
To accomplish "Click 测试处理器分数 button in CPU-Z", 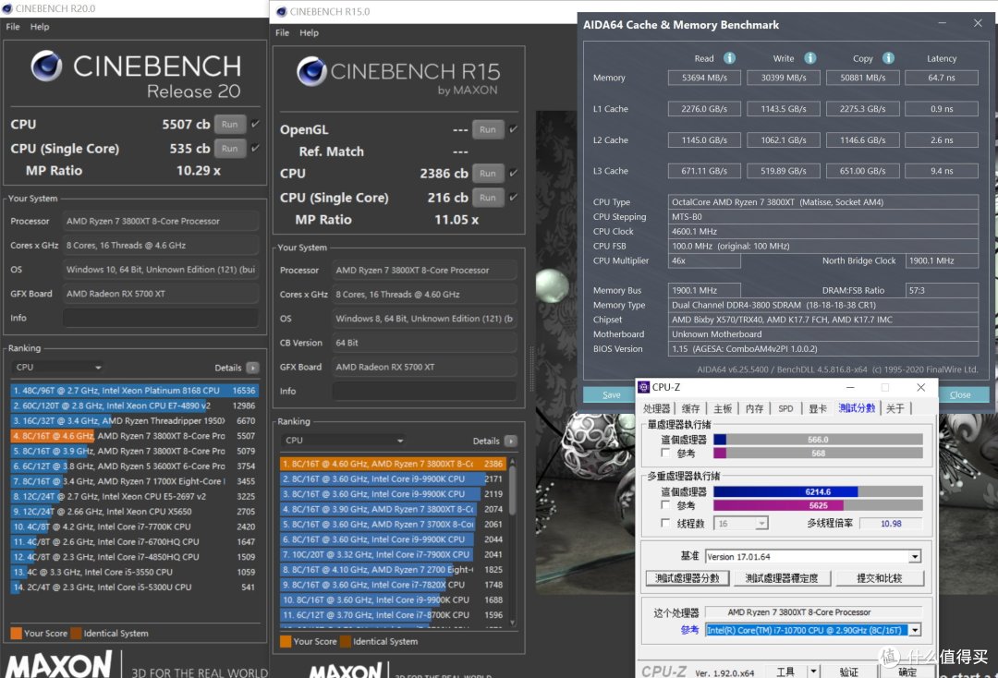I will pyautogui.click(x=688, y=578).
